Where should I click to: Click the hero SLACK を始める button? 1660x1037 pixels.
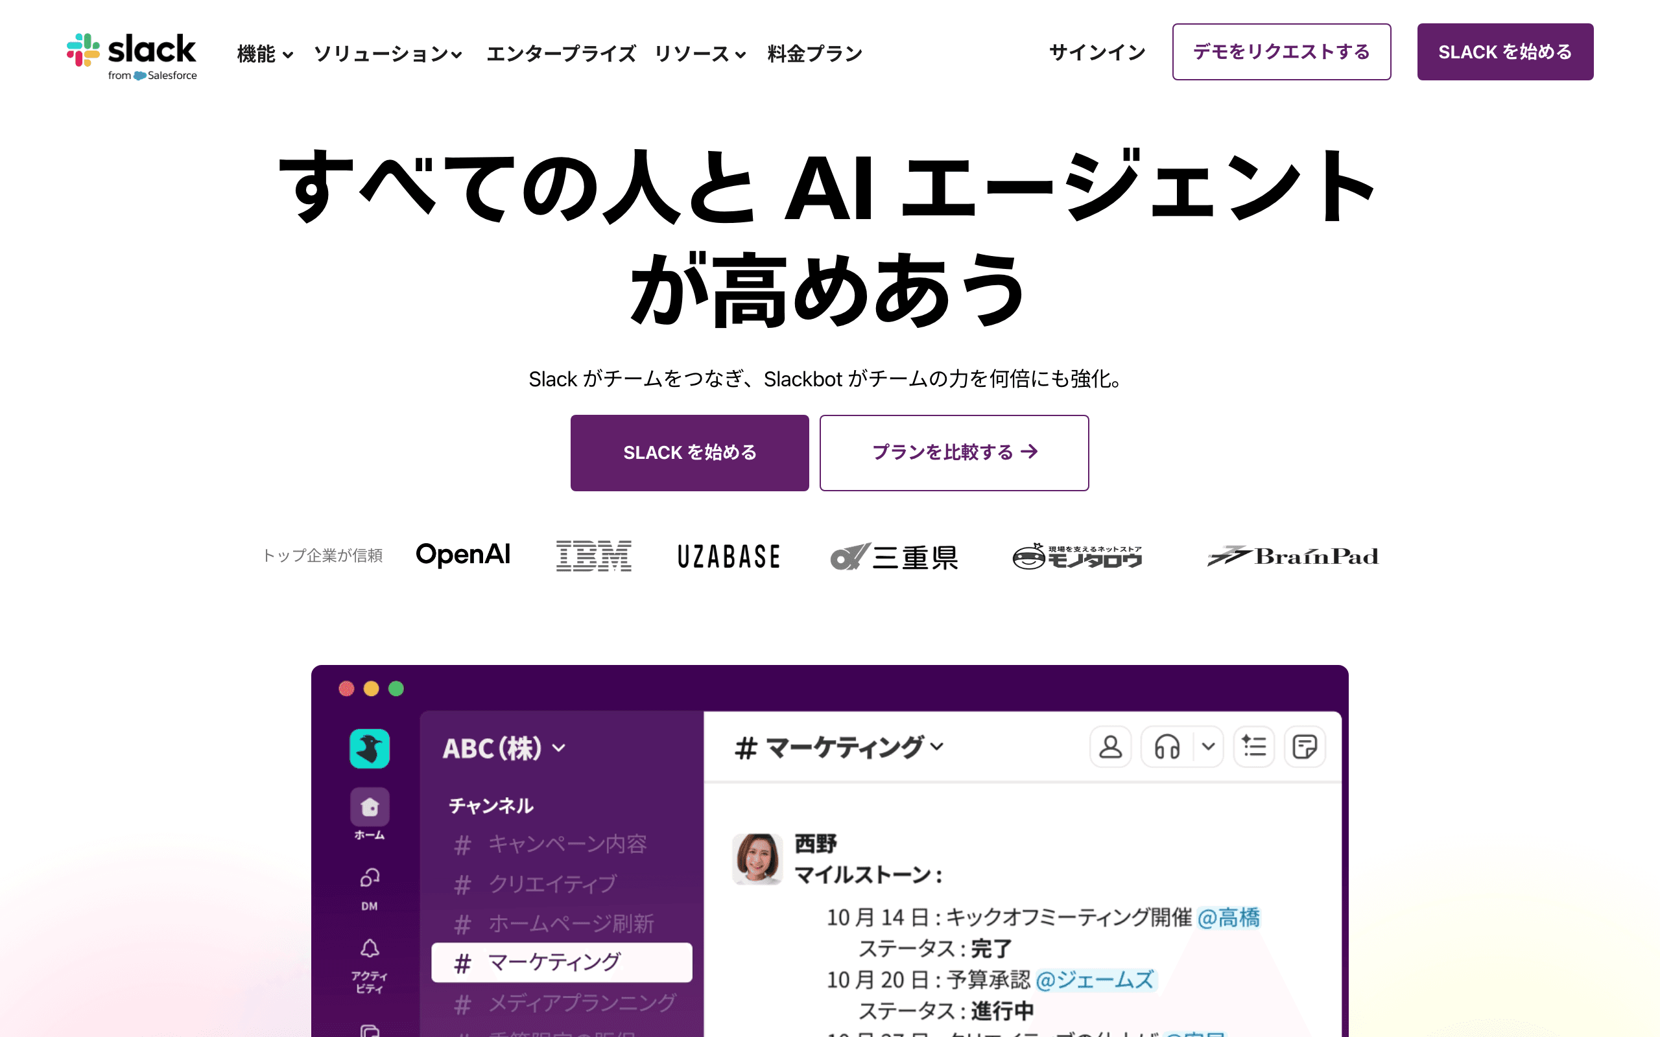tap(689, 452)
